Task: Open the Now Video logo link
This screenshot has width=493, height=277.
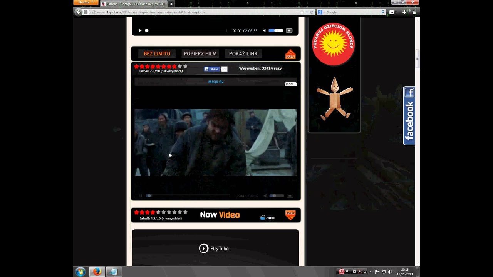Action: (x=220, y=215)
